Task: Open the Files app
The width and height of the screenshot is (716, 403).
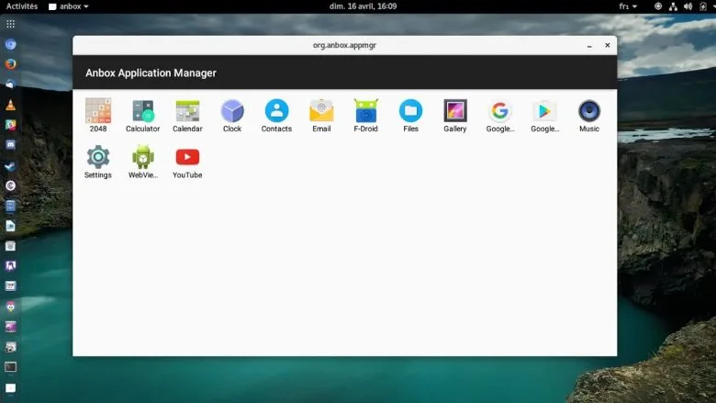Action: coord(410,111)
